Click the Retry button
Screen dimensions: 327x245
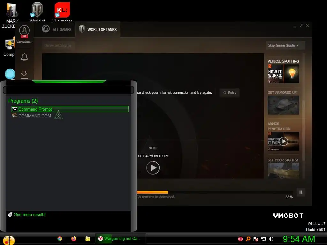[x=230, y=93]
